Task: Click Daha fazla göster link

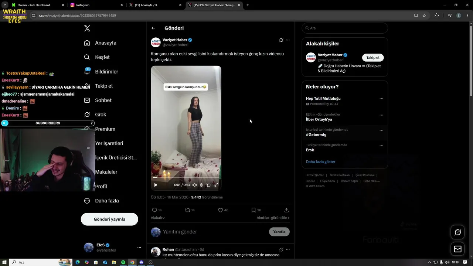Action: (x=320, y=162)
